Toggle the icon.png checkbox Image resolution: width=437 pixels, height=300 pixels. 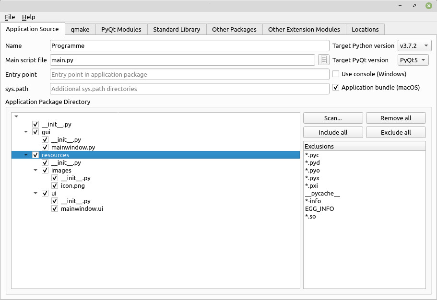click(55, 185)
